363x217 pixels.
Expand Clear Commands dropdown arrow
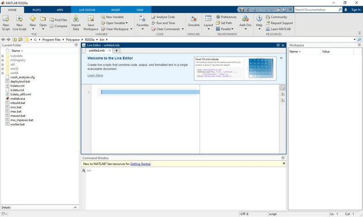[183, 29]
